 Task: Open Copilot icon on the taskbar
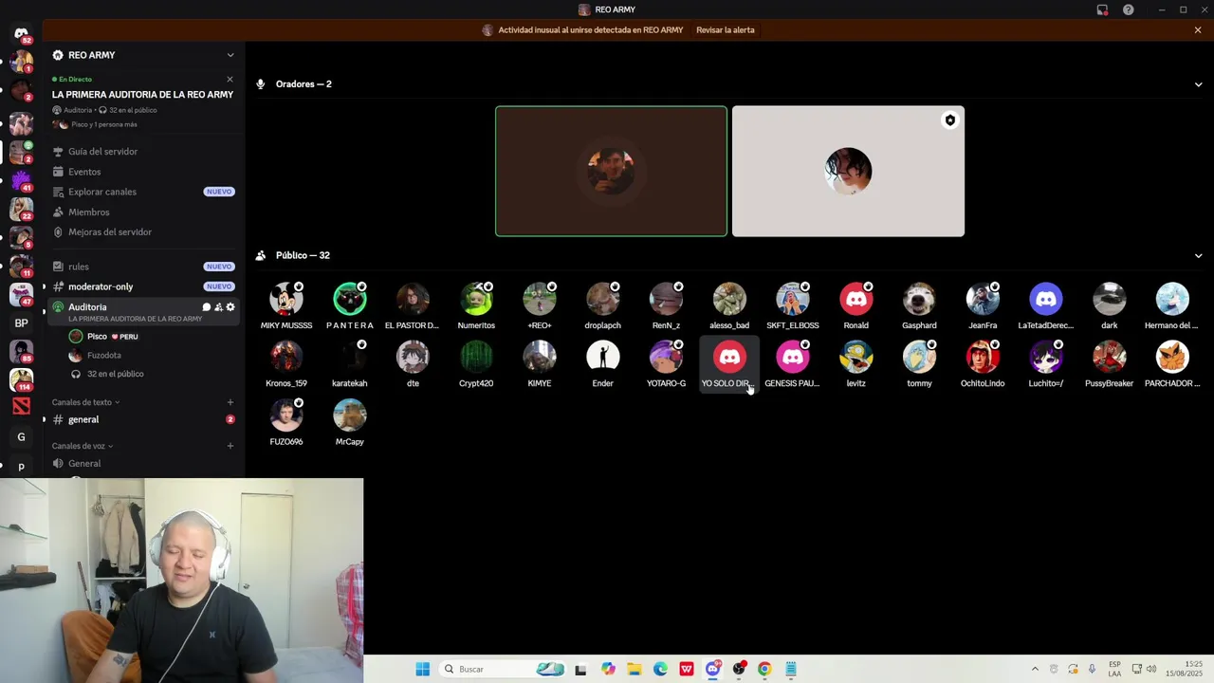click(608, 669)
